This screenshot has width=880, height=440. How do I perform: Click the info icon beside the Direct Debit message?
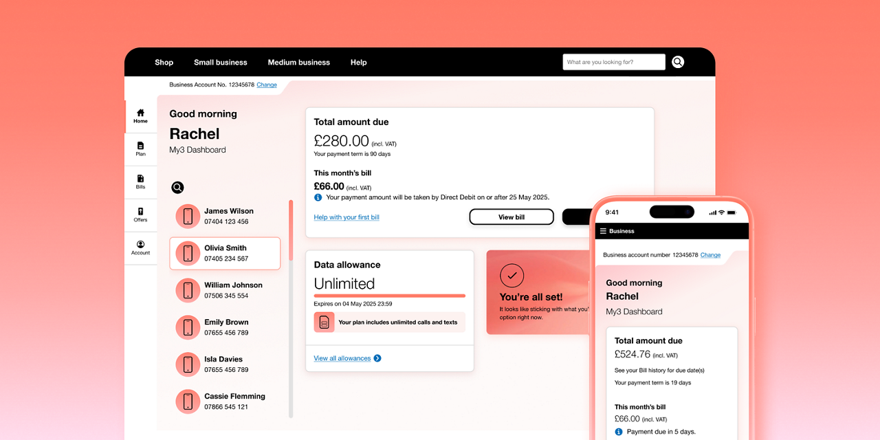(318, 197)
